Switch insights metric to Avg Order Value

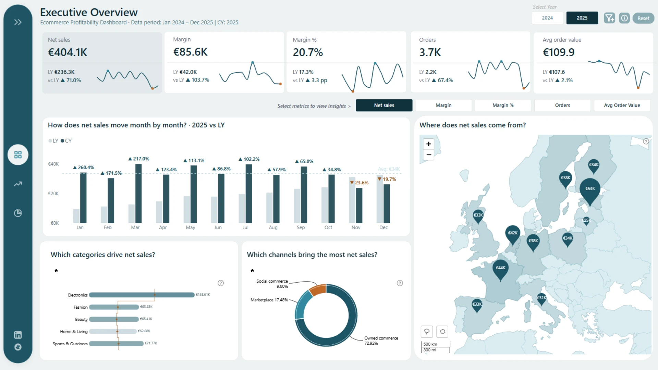point(622,105)
